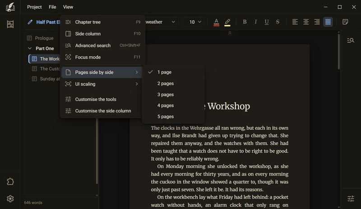Click the editor vertical scrollbar thumb
The width and height of the screenshot is (361, 209).
[339, 52]
